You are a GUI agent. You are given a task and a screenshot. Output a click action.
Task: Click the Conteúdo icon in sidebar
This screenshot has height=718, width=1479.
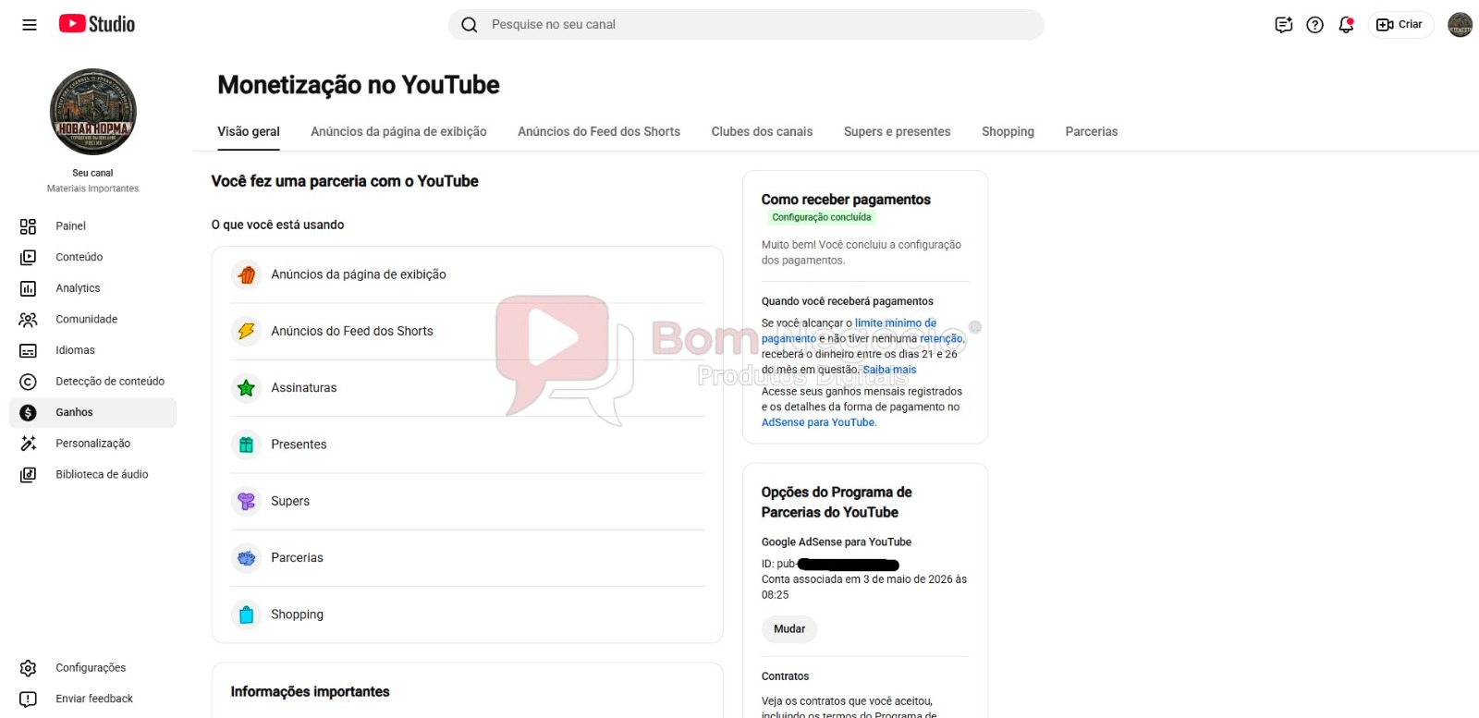29,257
